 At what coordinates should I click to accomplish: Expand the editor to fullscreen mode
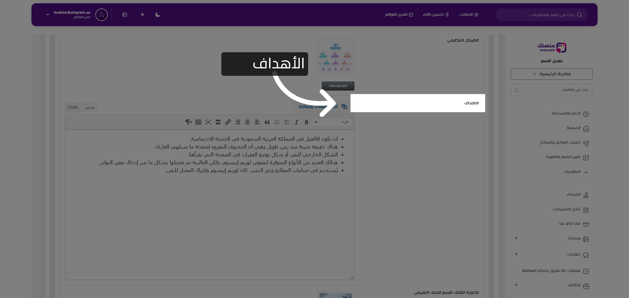pyautogui.click(x=208, y=122)
